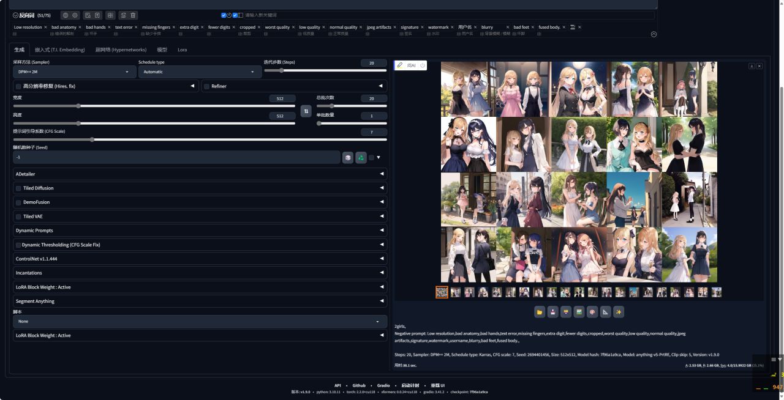The width and height of the screenshot is (784, 400).
Task: Open the Sampler dropdown showing DPM++ 2M
Action: click(74, 72)
